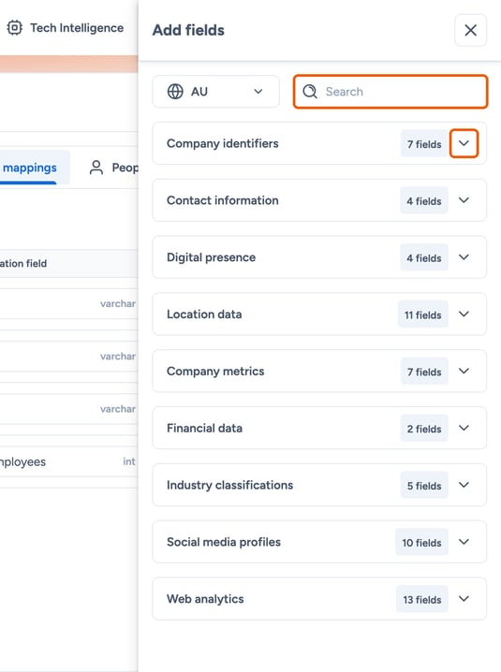This screenshot has width=501, height=672.
Task: Expand Location data chevron
Action: click(x=464, y=314)
